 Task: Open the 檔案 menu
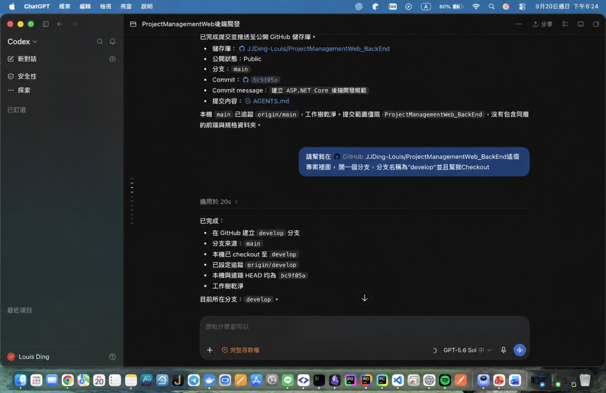[65, 6]
